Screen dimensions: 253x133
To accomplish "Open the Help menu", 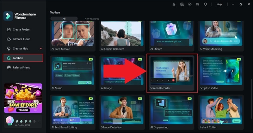I will (x=219, y=4).
